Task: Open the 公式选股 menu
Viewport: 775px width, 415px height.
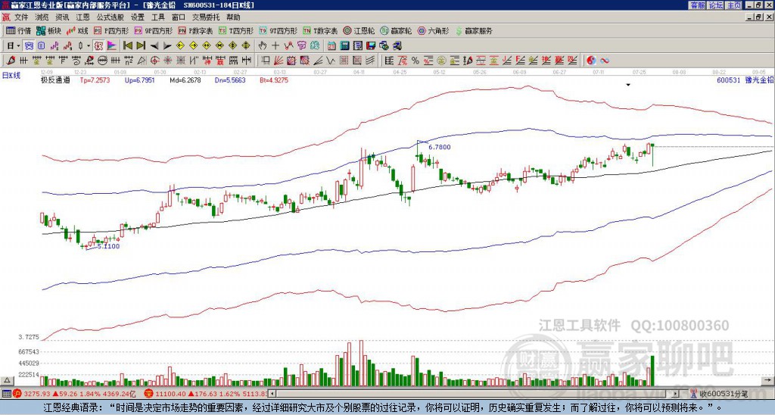Action: (x=110, y=17)
